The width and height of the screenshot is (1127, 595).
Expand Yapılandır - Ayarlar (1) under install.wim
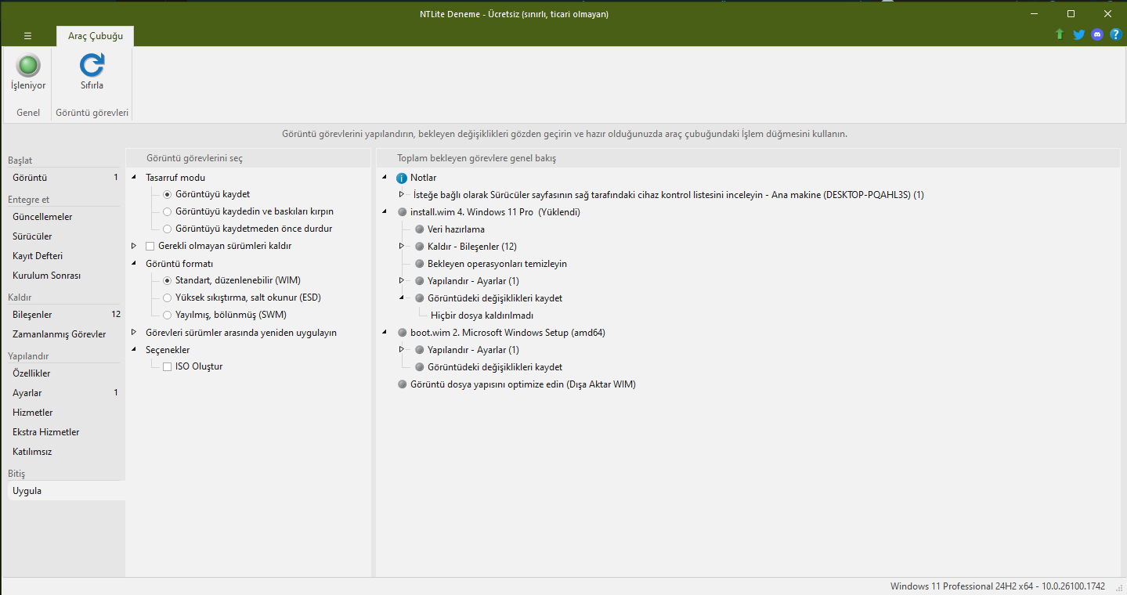point(402,280)
